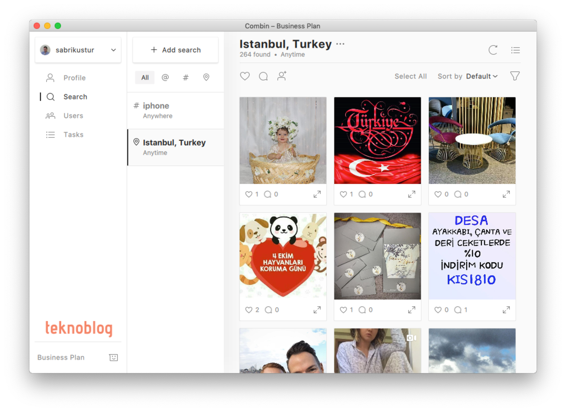Go to Users in the sidebar

tap(73, 115)
